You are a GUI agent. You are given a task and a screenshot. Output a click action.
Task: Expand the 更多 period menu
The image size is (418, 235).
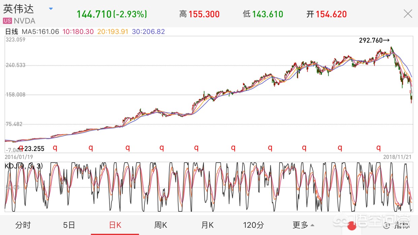click(303, 225)
